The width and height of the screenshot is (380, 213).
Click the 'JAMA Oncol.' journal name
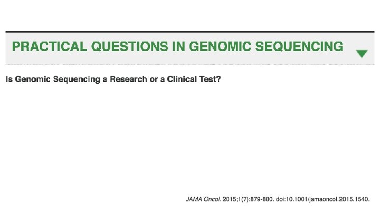point(203,200)
